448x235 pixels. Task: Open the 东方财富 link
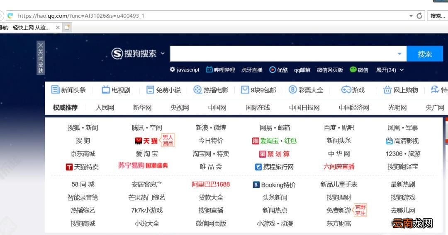coord(339,223)
